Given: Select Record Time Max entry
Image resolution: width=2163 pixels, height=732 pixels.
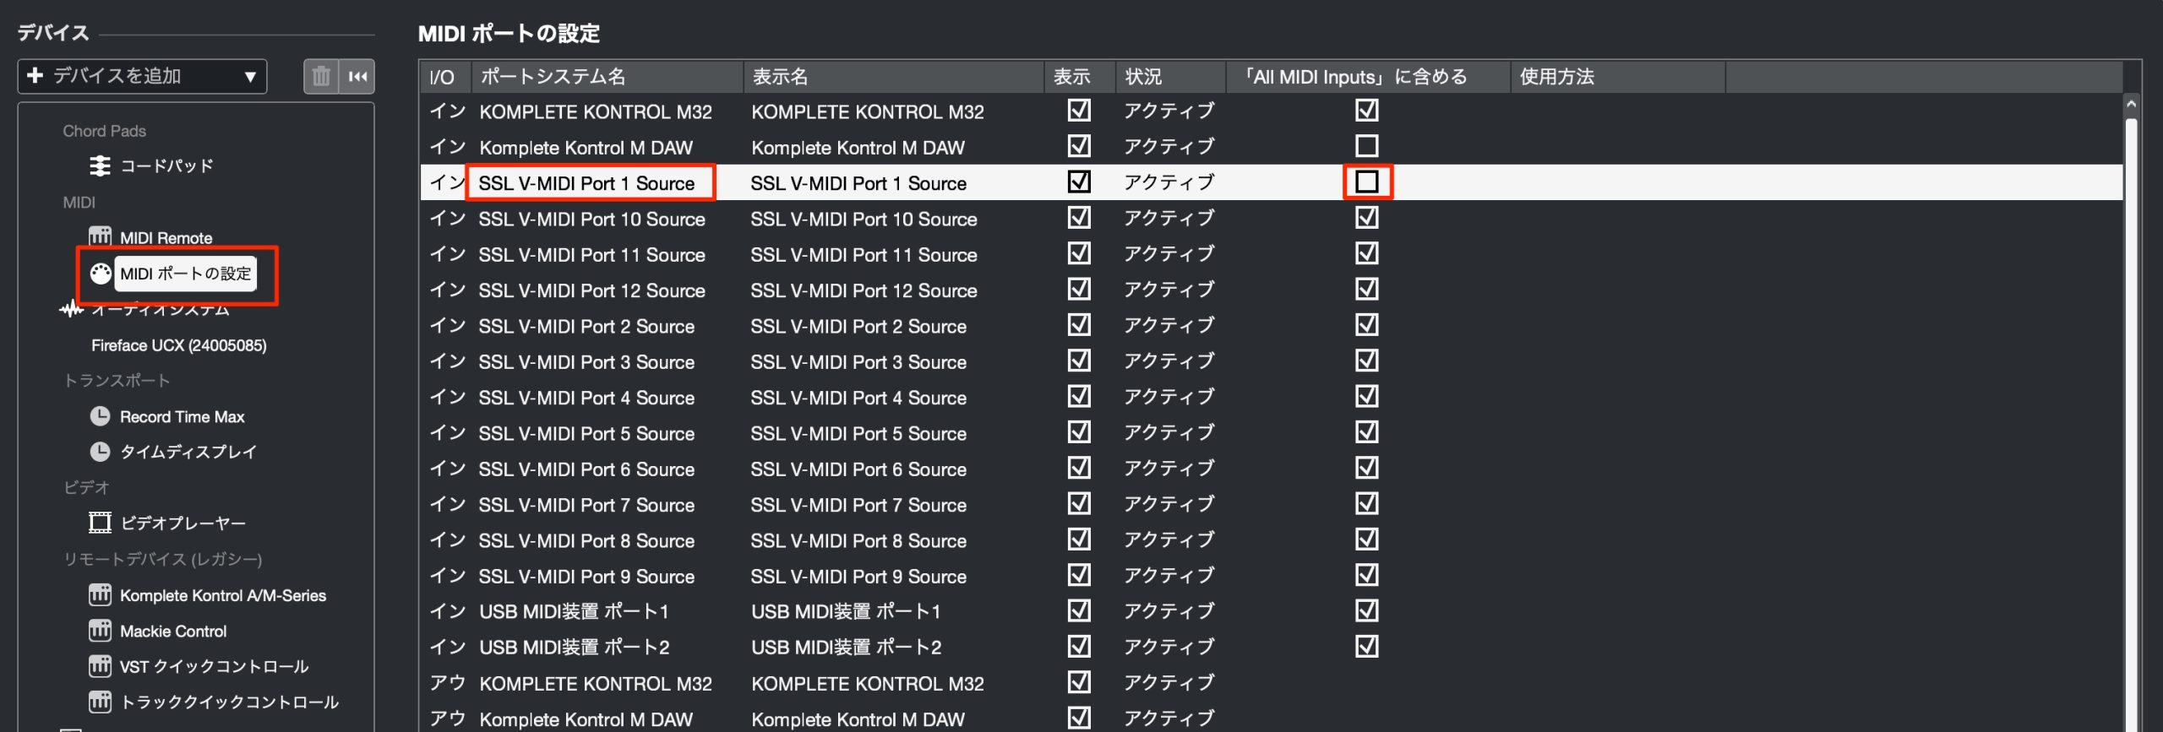Looking at the screenshot, I should [182, 416].
